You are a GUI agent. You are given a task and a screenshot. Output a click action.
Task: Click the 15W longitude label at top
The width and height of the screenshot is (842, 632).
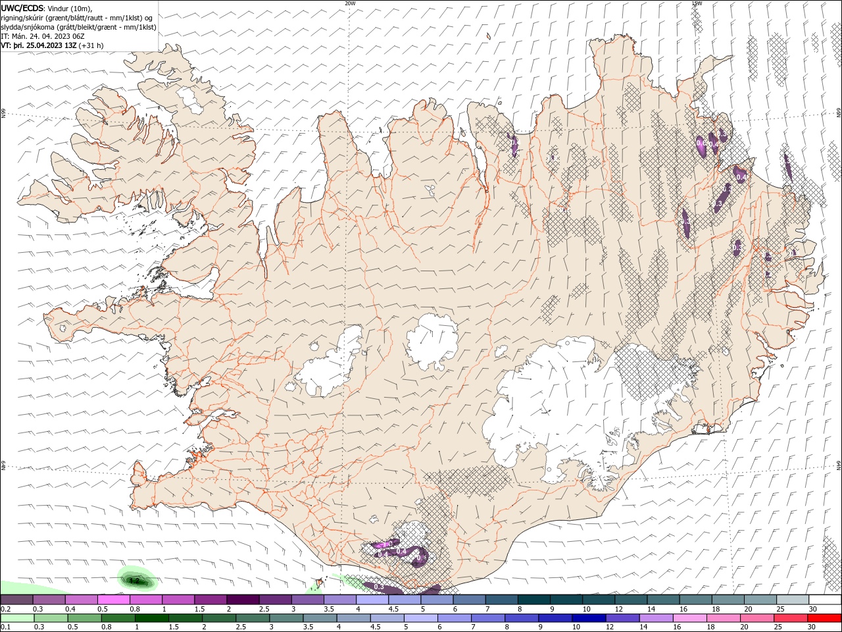click(x=696, y=3)
